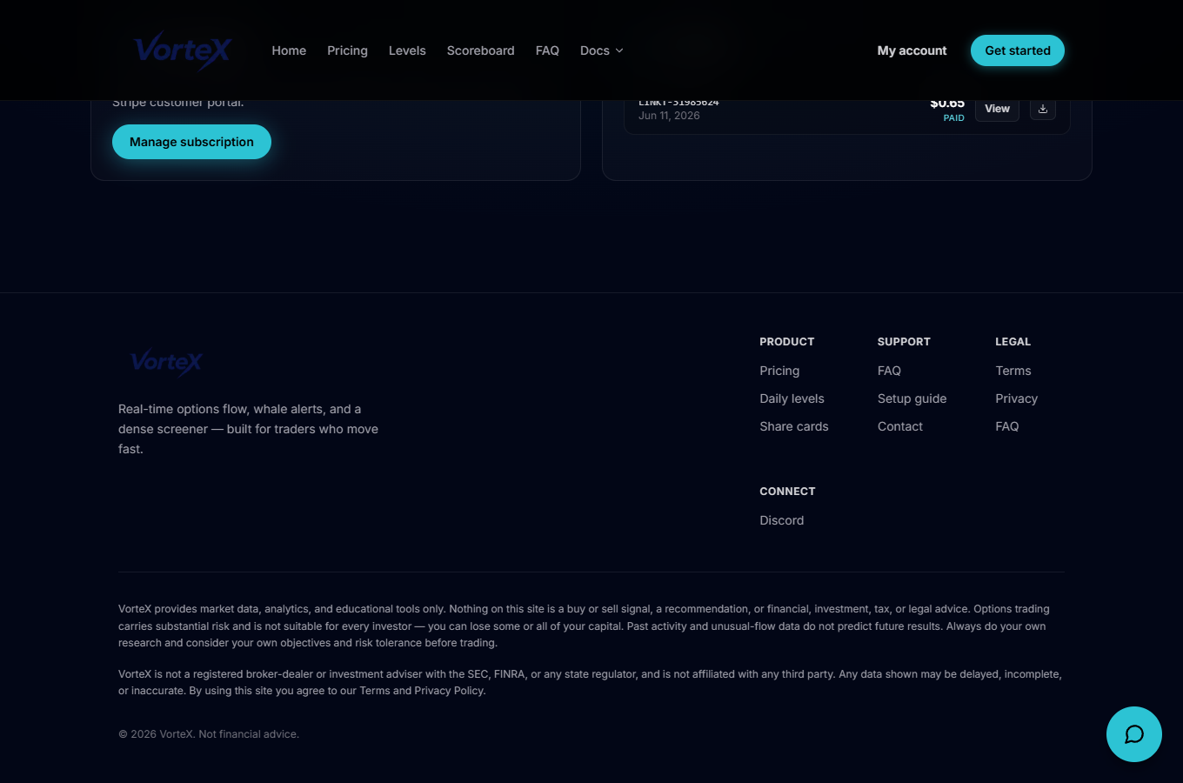Click the VorteX logo in header

pyautogui.click(x=183, y=50)
